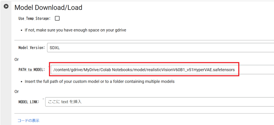Click the 'Or' text above MODEL_LINK

point(17,91)
